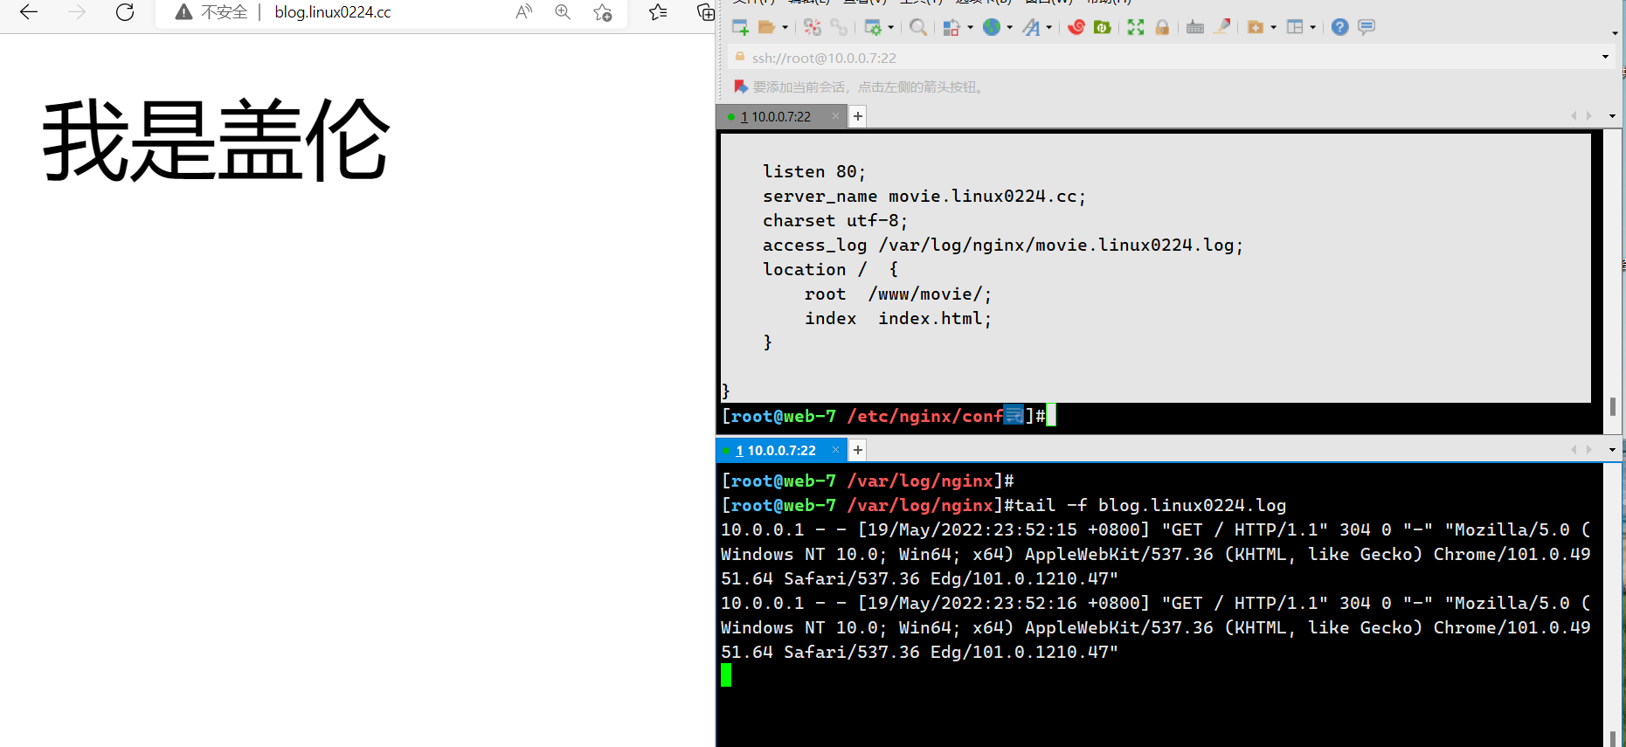Open the browser favorites list

point(658,12)
